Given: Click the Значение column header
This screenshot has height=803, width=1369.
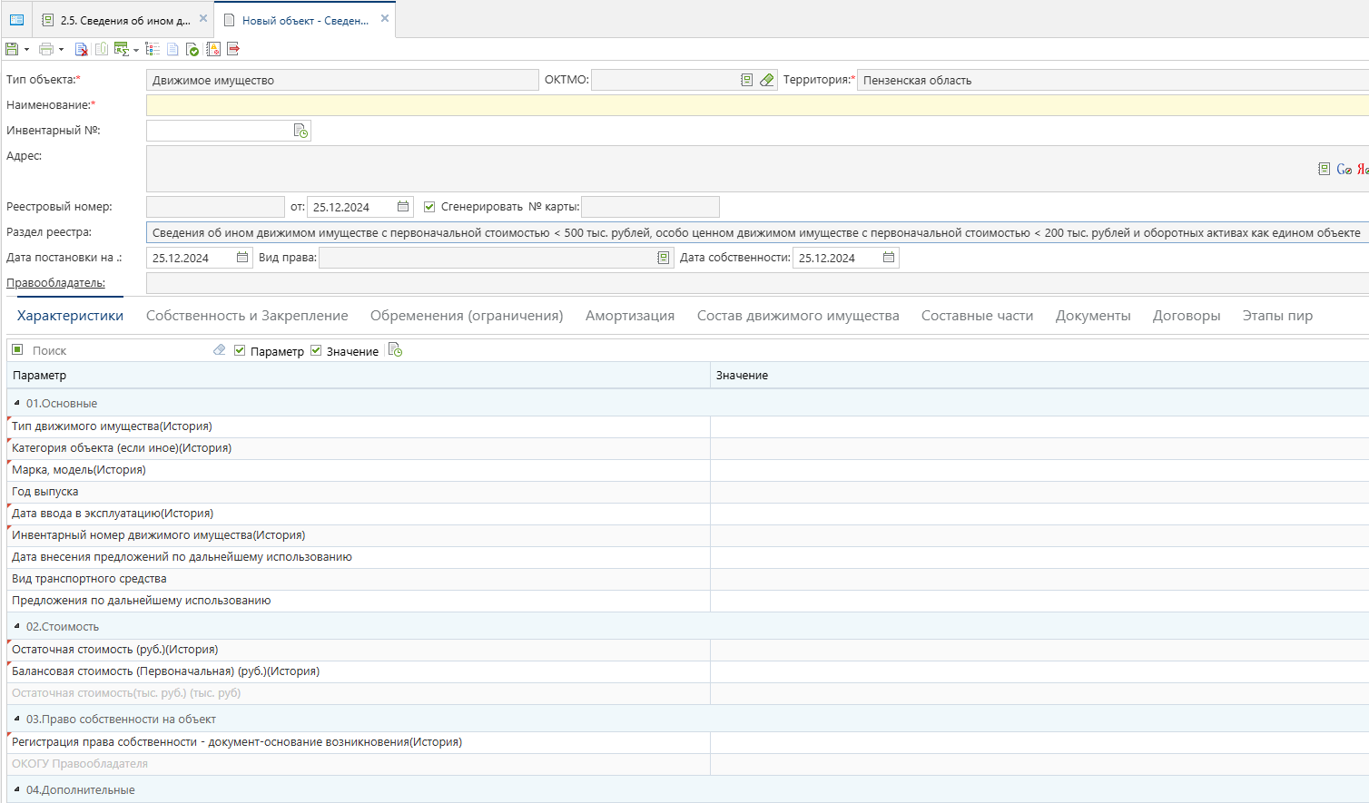Looking at the screenshot, I should [x=1039, y=376].
